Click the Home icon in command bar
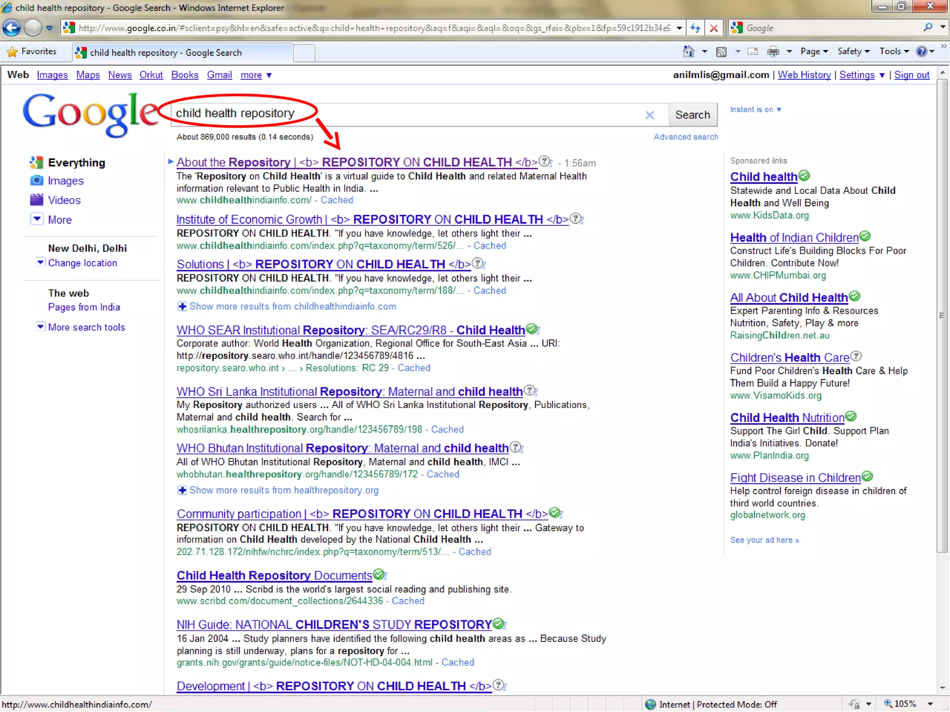This screenshot has width=950, height=712. tap(688, 51)
